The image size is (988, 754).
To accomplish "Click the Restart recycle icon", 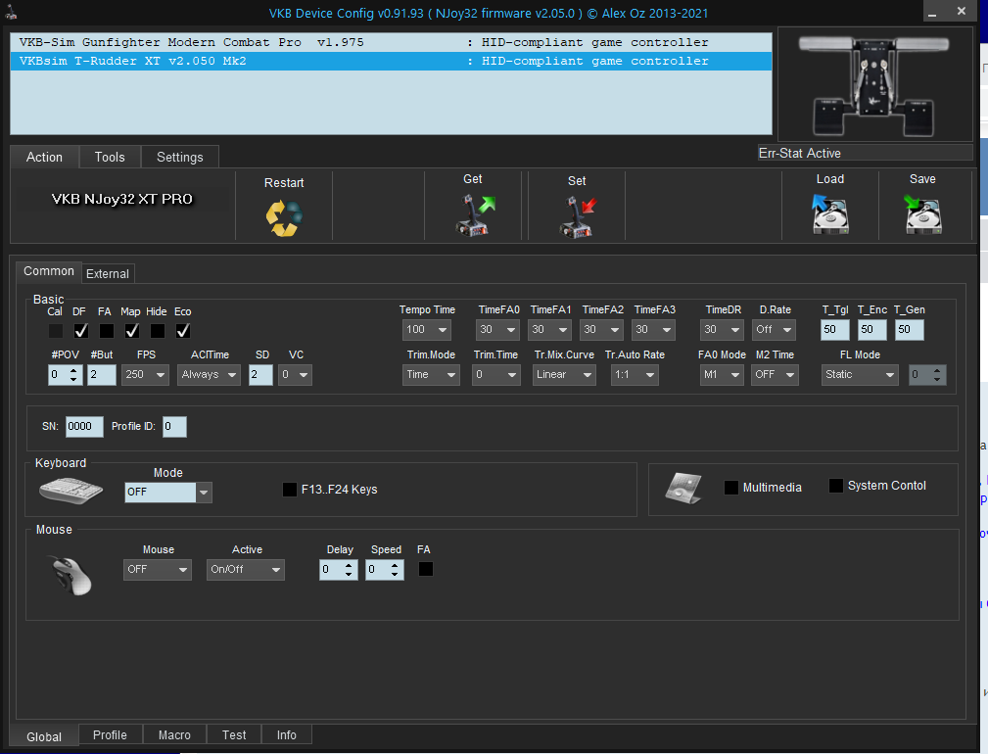I will tap(284, 218).
